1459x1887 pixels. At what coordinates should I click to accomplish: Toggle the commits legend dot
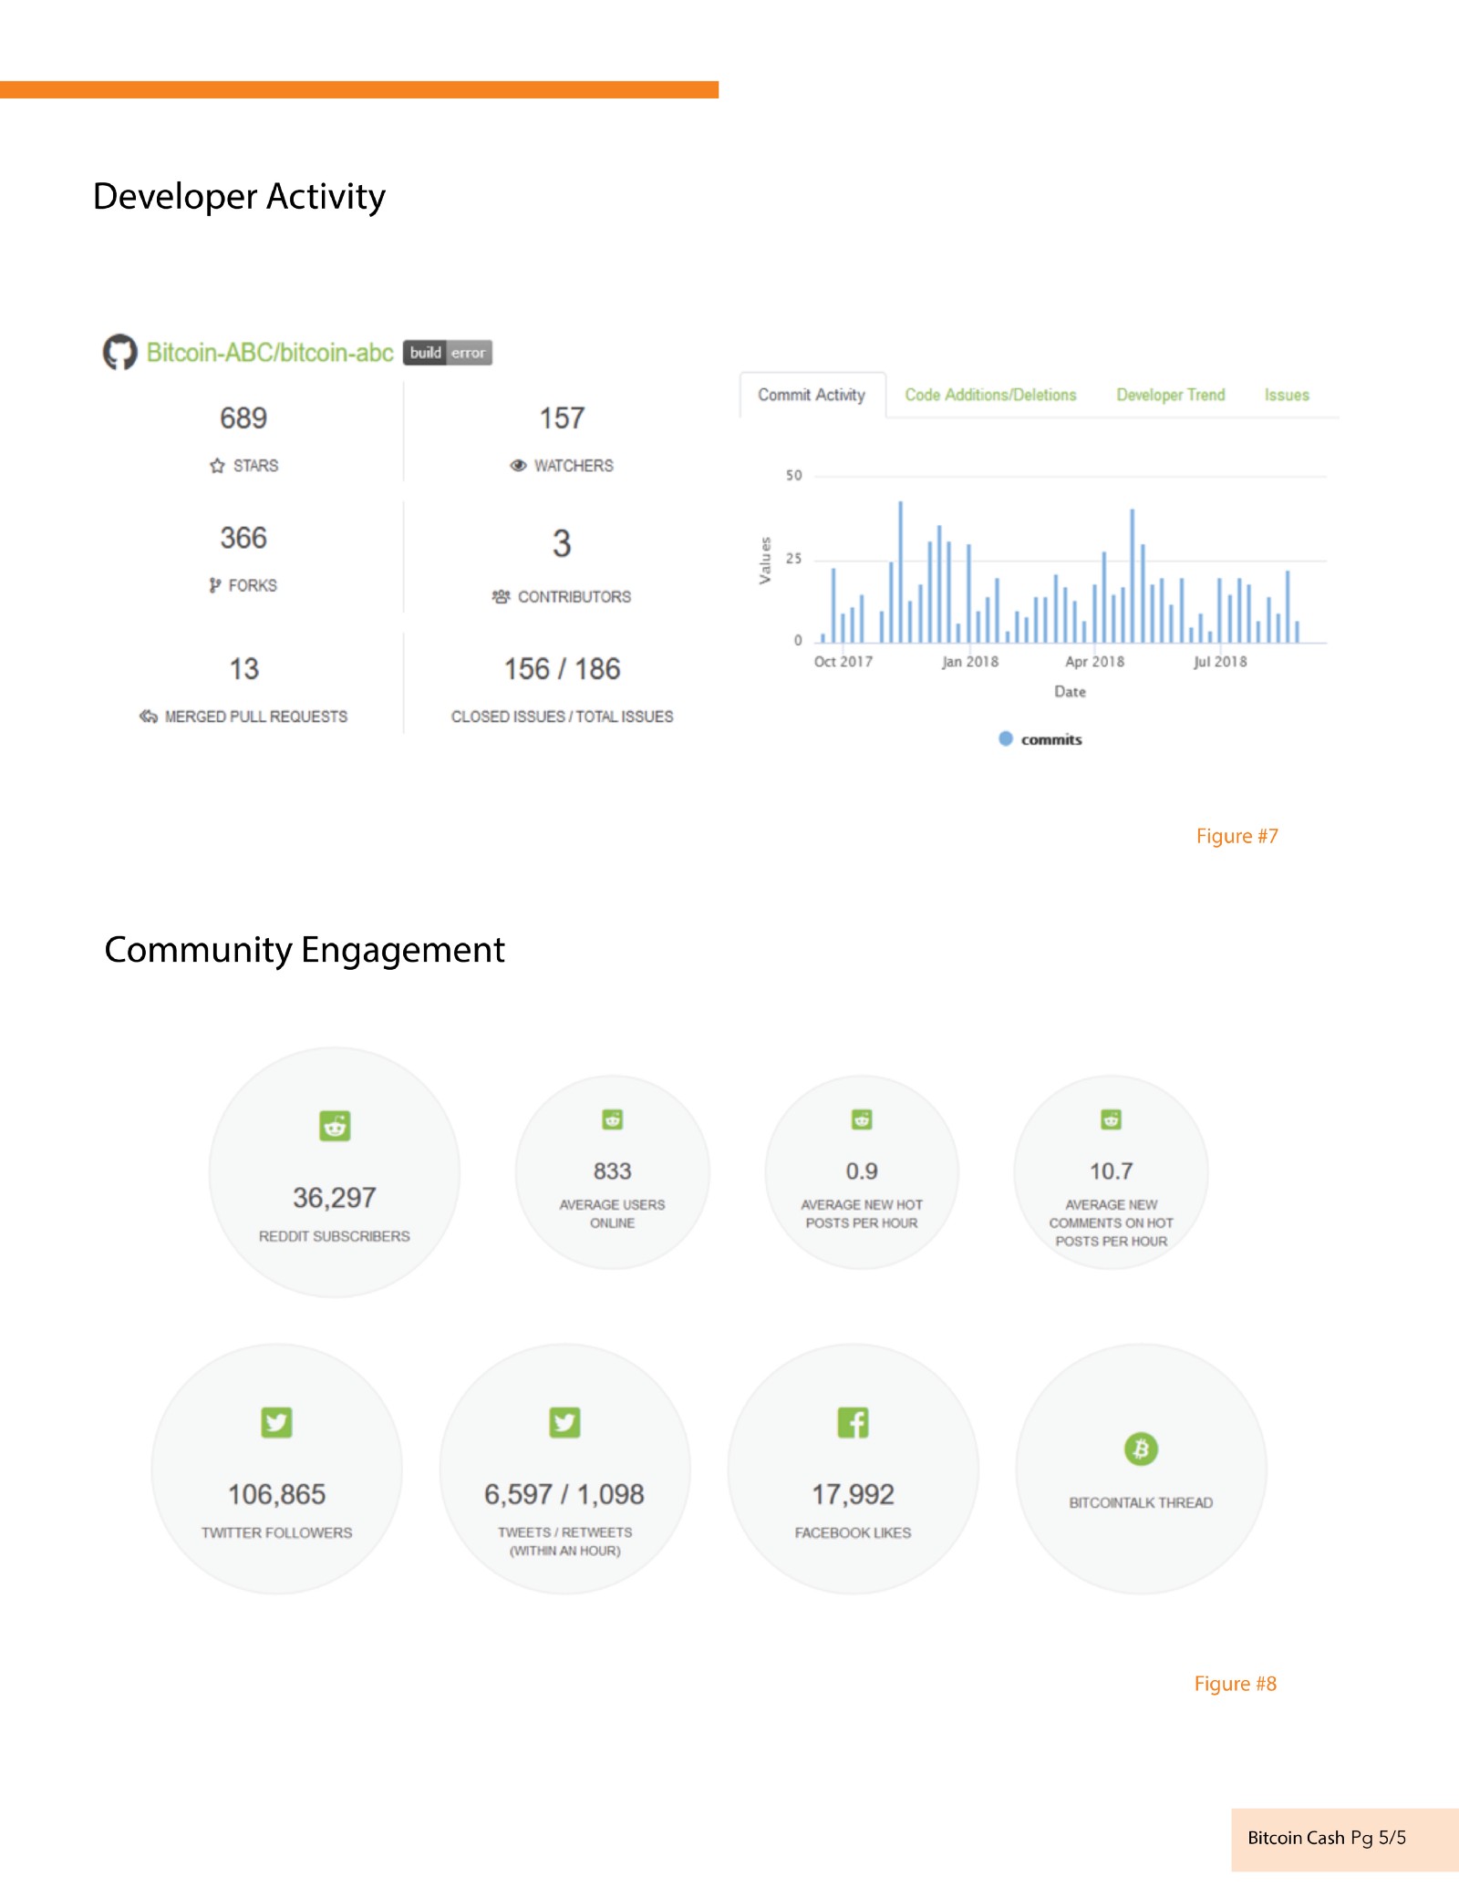tap(1006, 738)
